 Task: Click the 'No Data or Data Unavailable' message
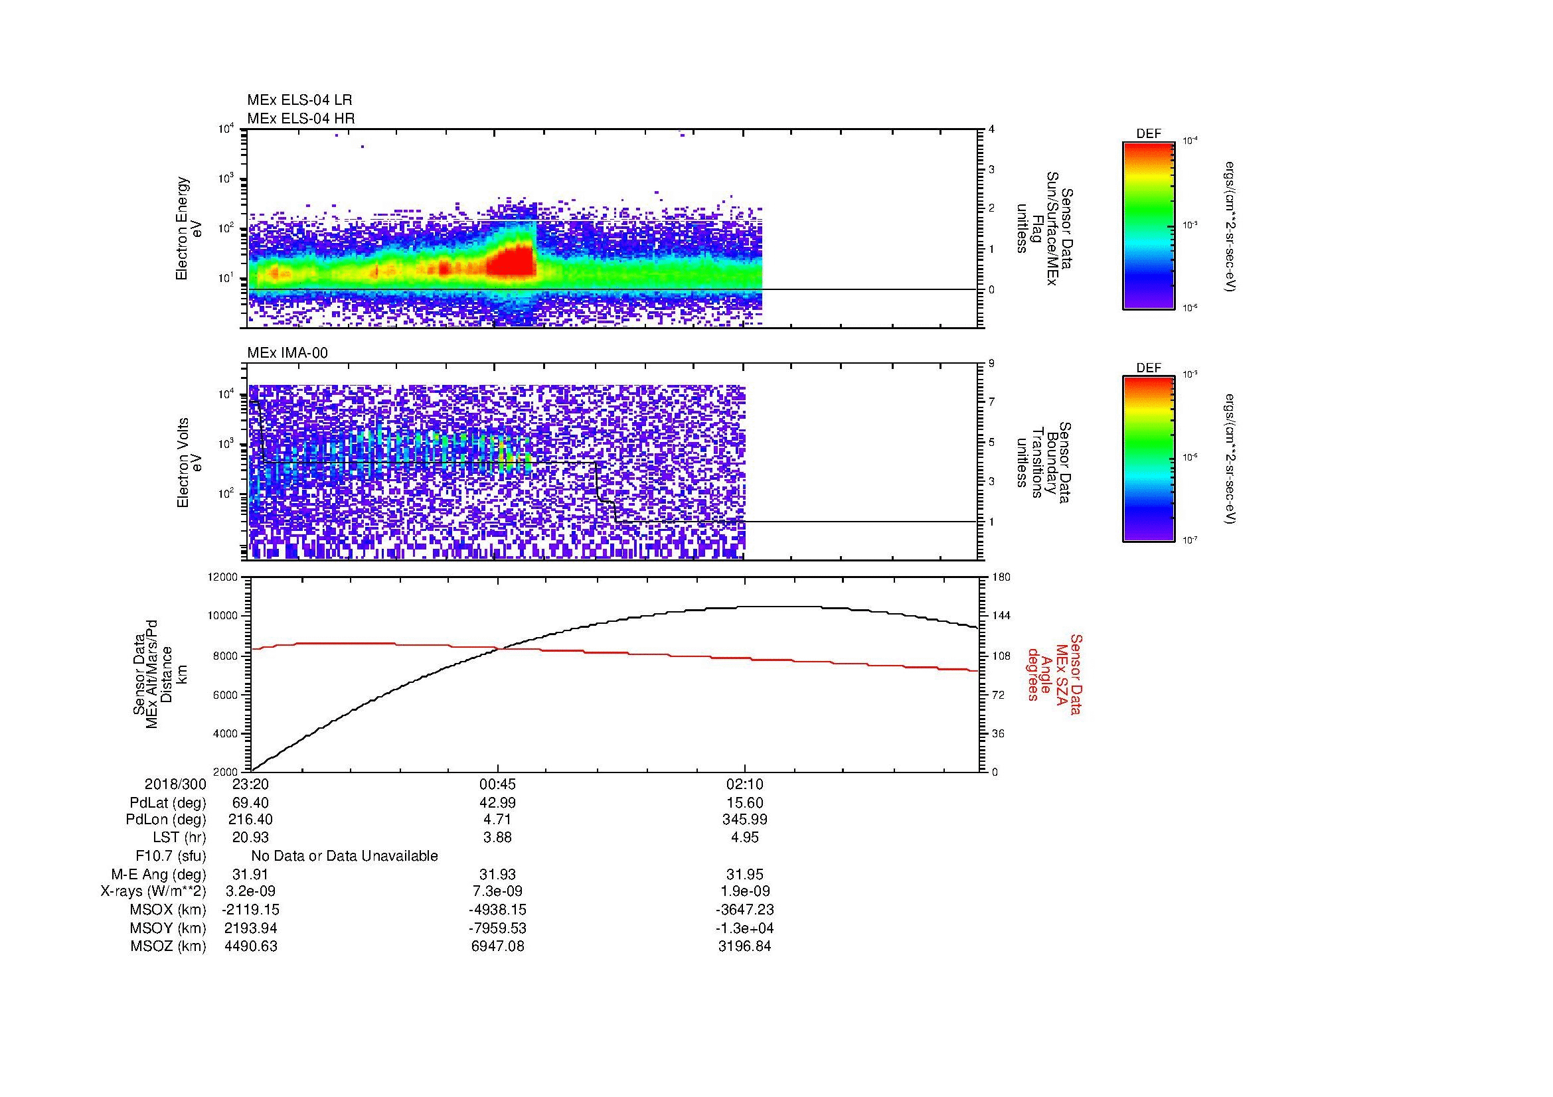[x=345, y=856]
